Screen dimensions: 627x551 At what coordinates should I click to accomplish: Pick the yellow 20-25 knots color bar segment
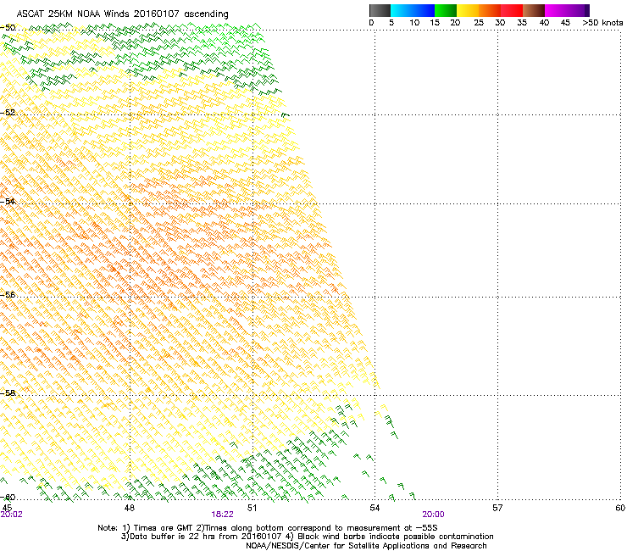[468, 10]
